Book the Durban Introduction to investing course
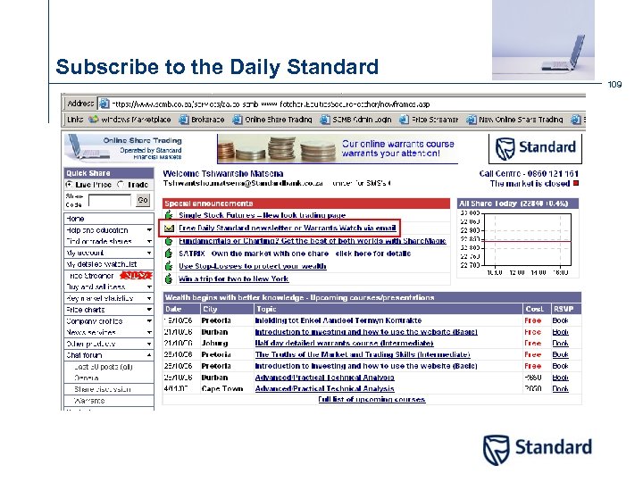Screen dimensions: 643x482 560,332
